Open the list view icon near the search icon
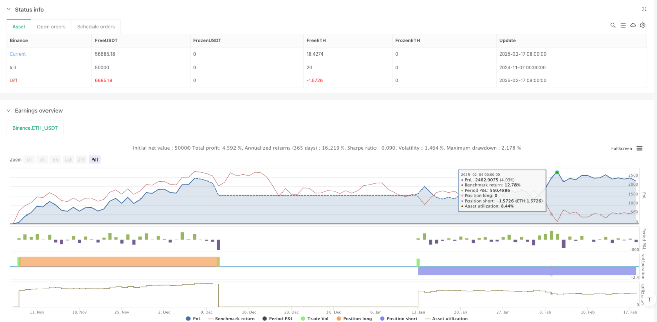Viewport: 657px width, 322px height. [623, 25]
